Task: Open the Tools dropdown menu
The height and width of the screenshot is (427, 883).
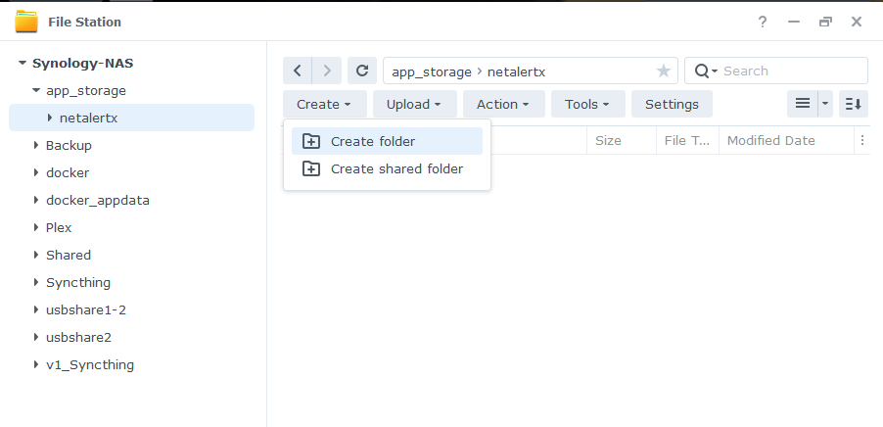Action: point(587,104)
